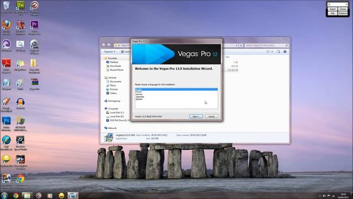
Task: Open the Need for Speed World desktop shortcut
Action: click(x=20, y=143)
